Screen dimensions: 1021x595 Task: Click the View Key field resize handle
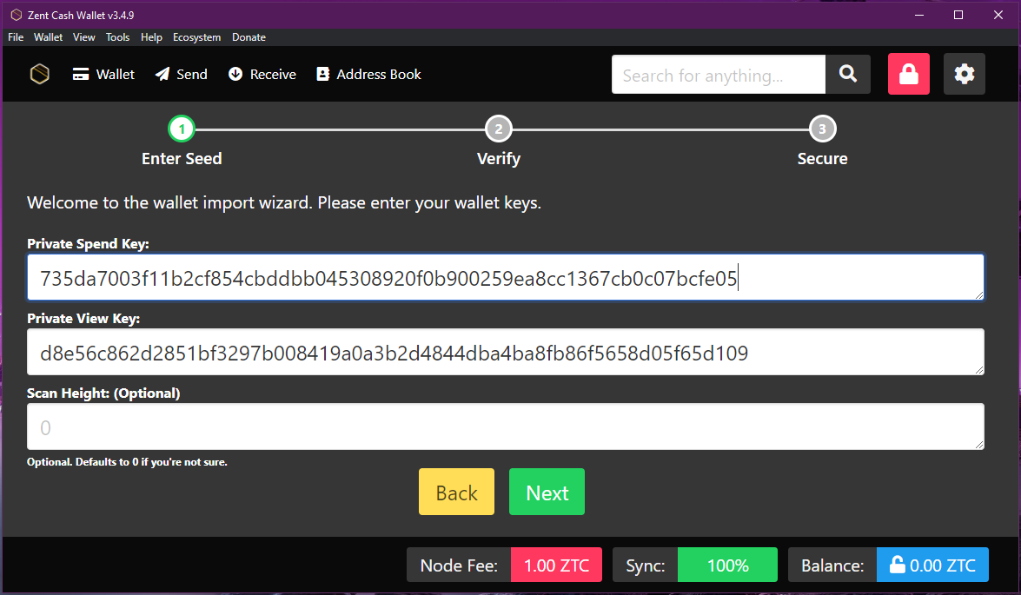[978, 370]
